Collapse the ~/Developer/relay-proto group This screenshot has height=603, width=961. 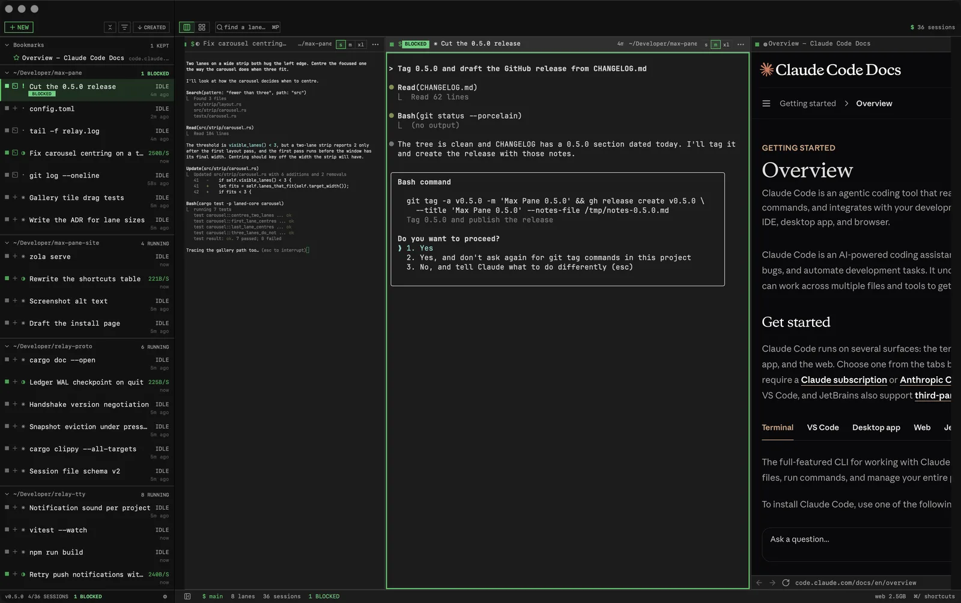[x=7, y=346]
